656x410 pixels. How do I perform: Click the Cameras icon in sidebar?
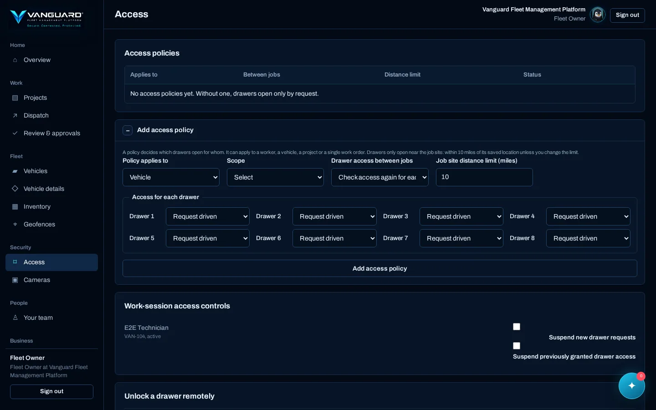pyautogui.click(x=15, y=280)
